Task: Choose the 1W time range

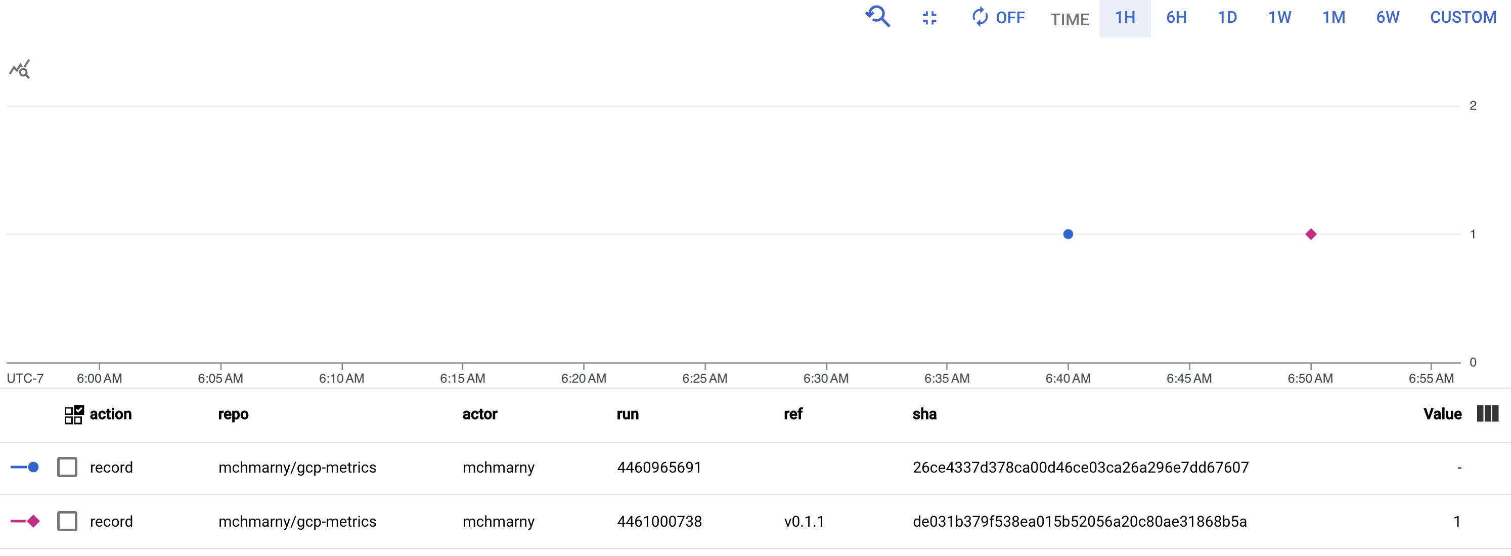Action: pos(1279,18)
